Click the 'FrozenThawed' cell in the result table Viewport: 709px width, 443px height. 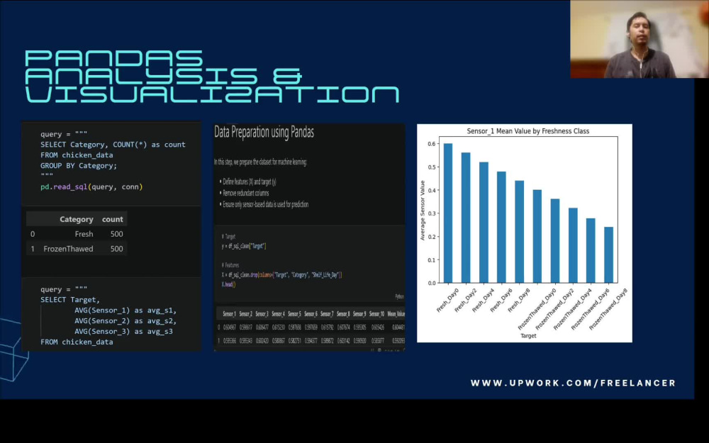68,249
